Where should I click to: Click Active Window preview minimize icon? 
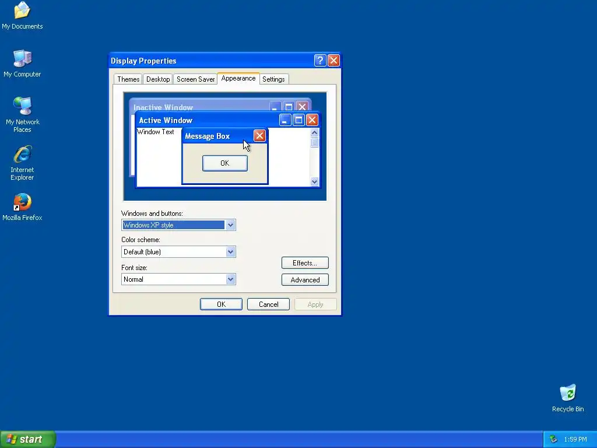(285, 120)
